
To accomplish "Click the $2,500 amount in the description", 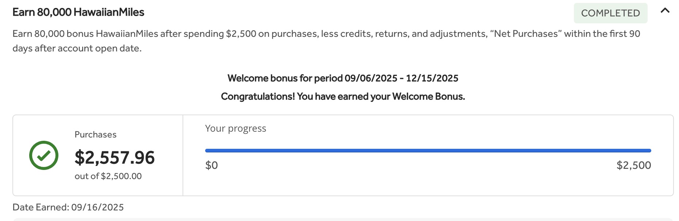I will click(x=241, y=34).
